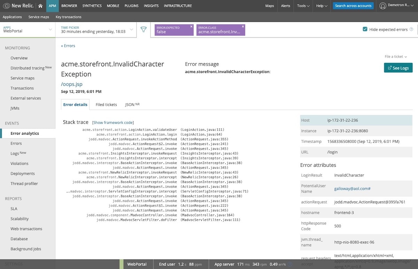Screen dimensions: 418x269
Task: Open Deployments in sidebar
Action: pos(23,174)
